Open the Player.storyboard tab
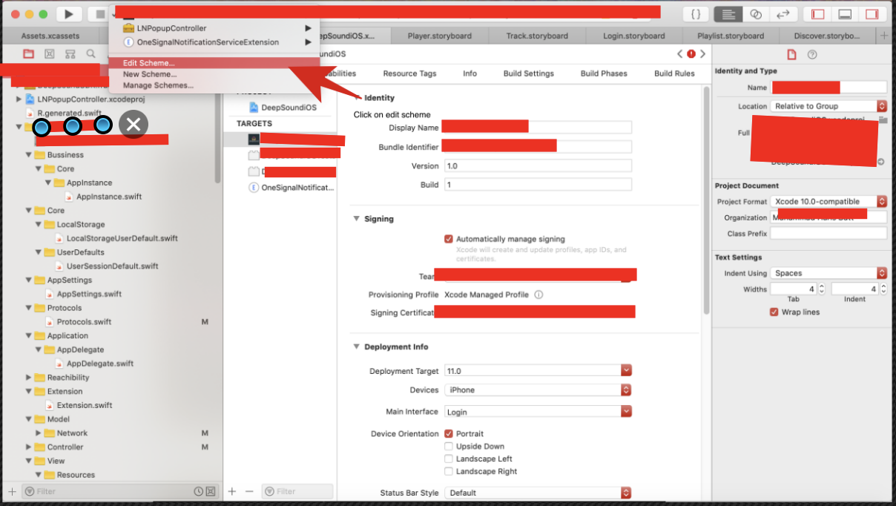This screenshot has width=896, height=506. point(440,36)
